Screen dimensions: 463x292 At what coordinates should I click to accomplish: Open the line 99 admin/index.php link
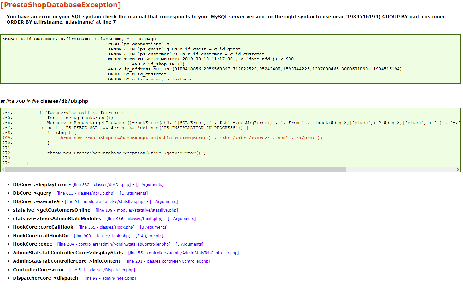point(109,278)
